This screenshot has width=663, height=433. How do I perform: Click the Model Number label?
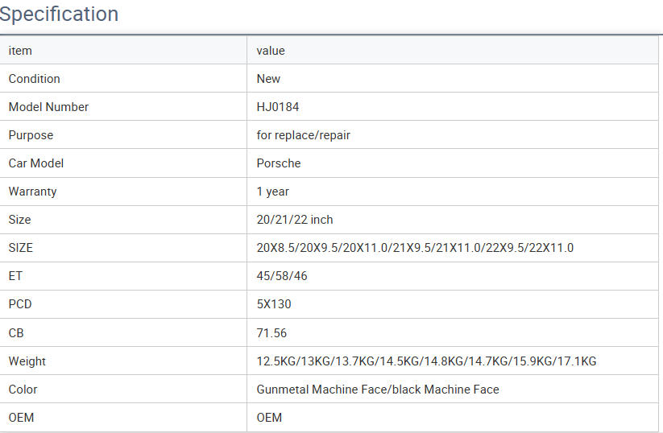point(48,107)
